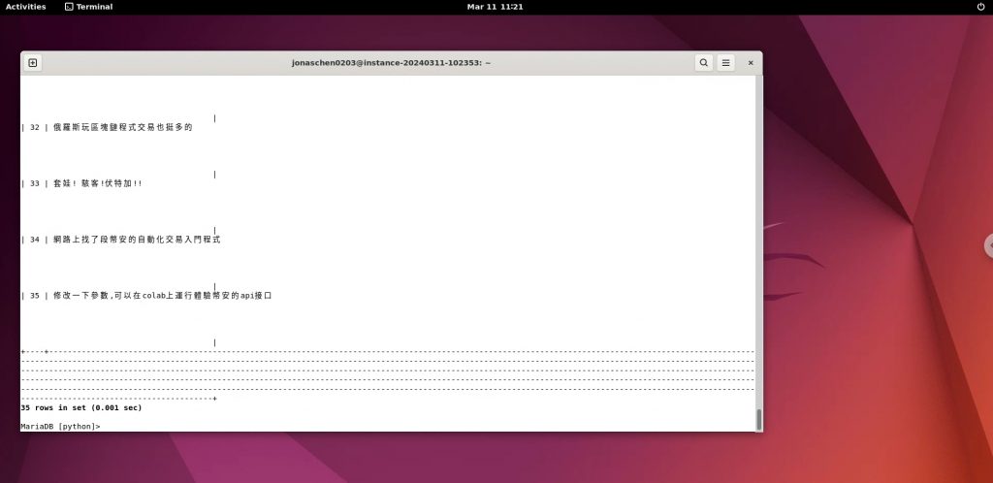Open the Activities overview
Screen dimensions: 993x483
click(25, 7)
